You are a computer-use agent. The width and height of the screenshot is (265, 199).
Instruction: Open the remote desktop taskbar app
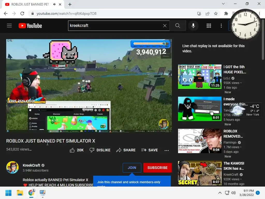point(43,193)
